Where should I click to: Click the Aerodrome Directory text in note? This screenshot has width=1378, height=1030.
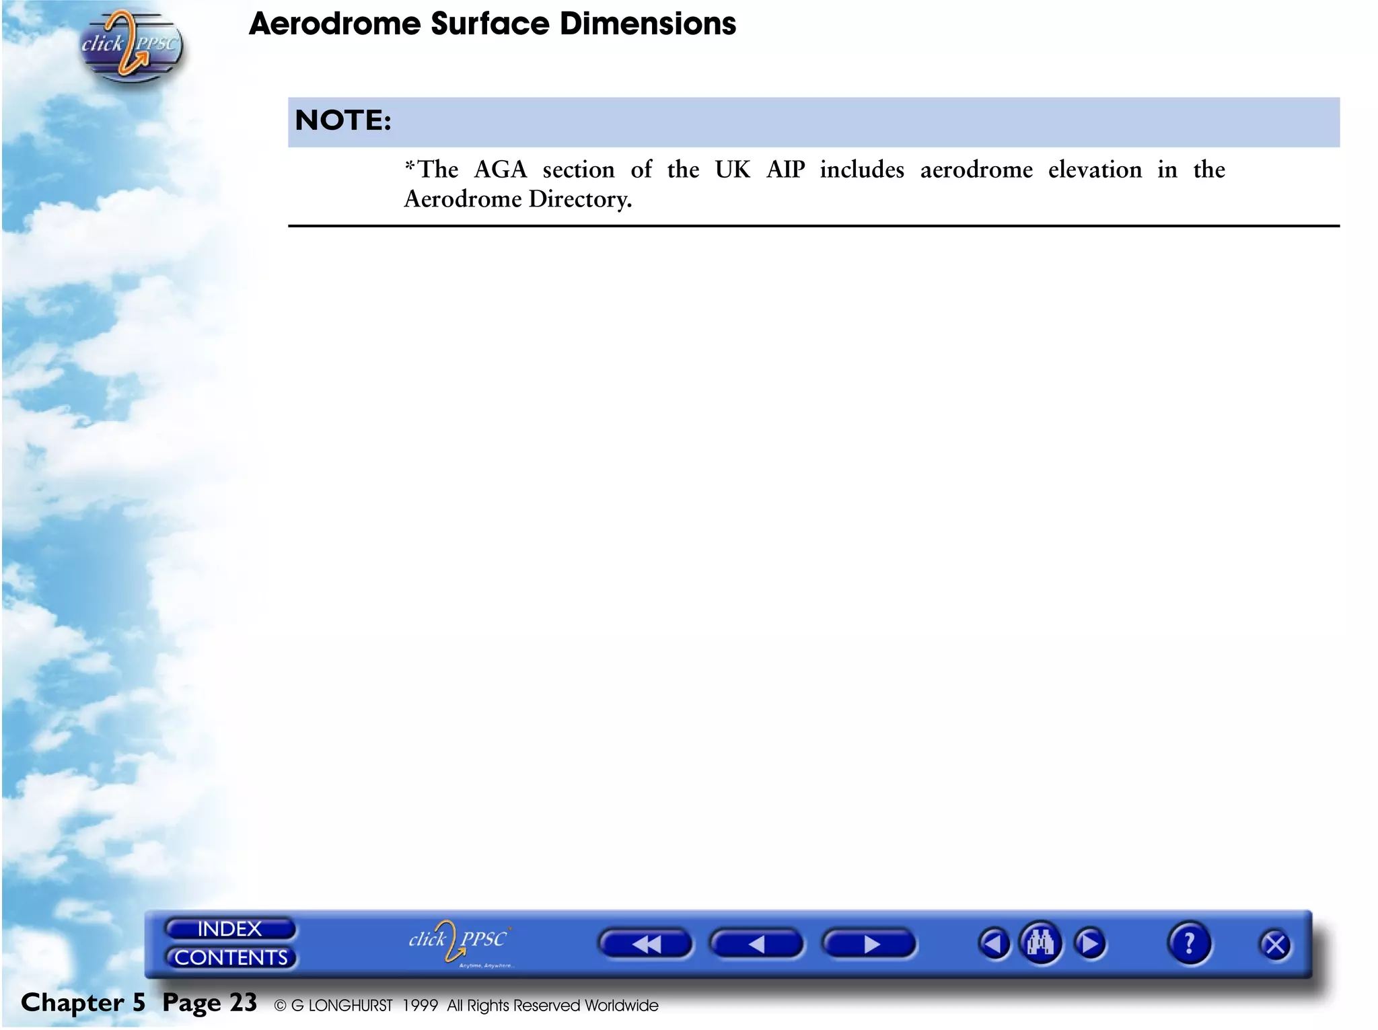click(x=517, y=200)
